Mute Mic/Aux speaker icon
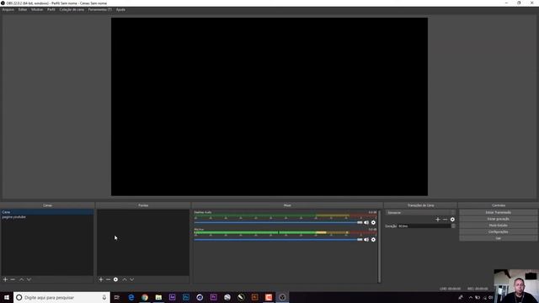Screen dimensions: 539x303 click(366, 239)
